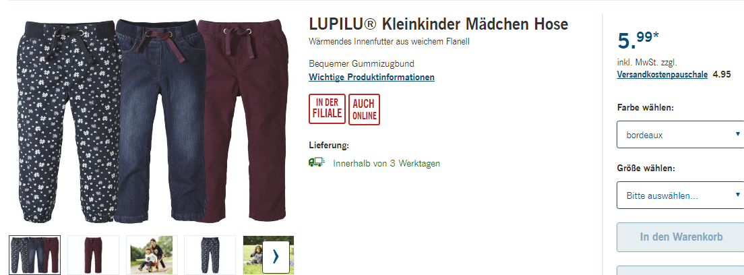Screen dimensions: 744x275
Task: Open the Versandkostenpauschale link
Action: pos(662,74)
